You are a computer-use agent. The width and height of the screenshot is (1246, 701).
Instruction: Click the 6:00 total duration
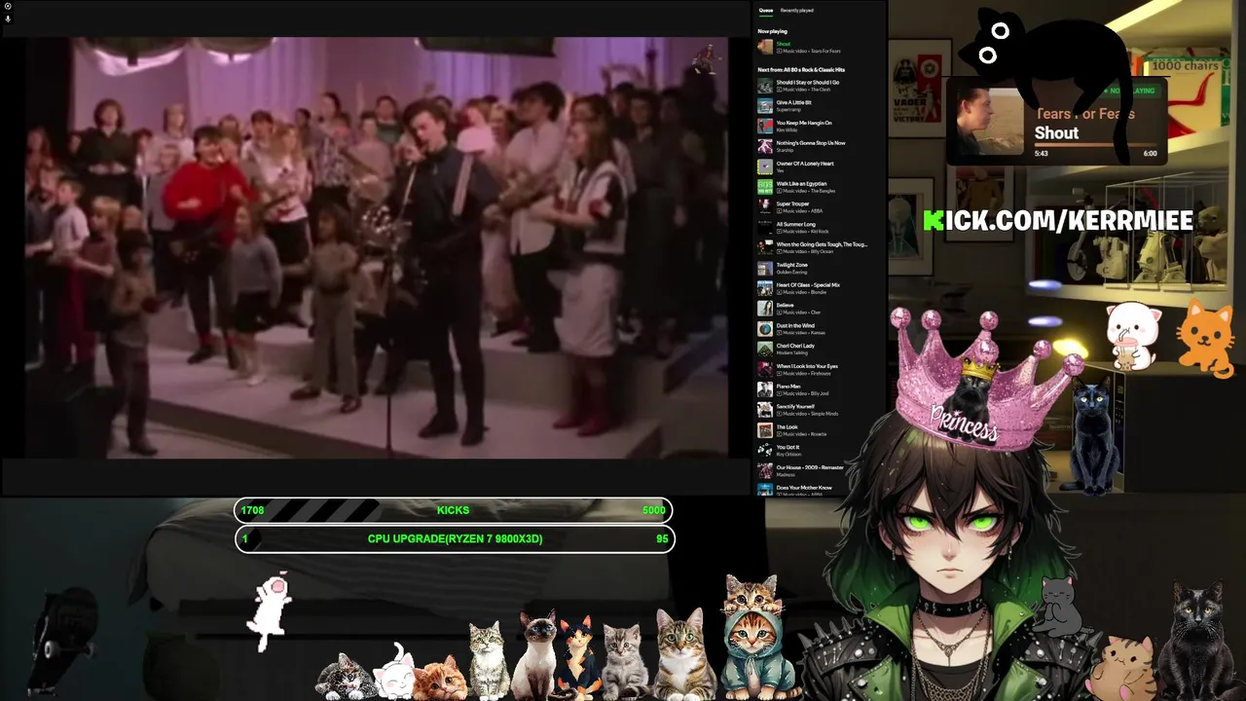tap(1150, 153)
